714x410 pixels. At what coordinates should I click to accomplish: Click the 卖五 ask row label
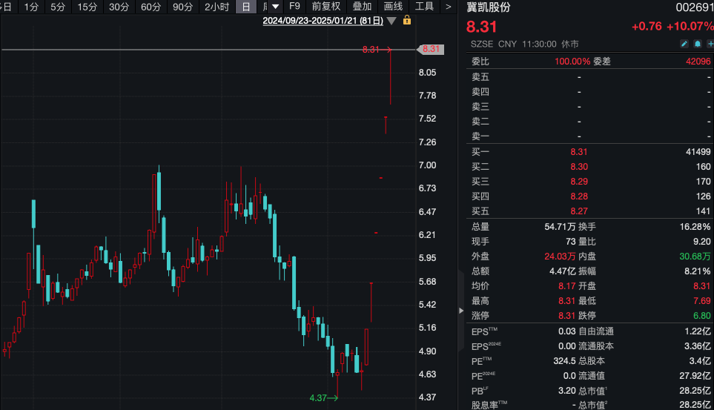click(x=480, y=77)
